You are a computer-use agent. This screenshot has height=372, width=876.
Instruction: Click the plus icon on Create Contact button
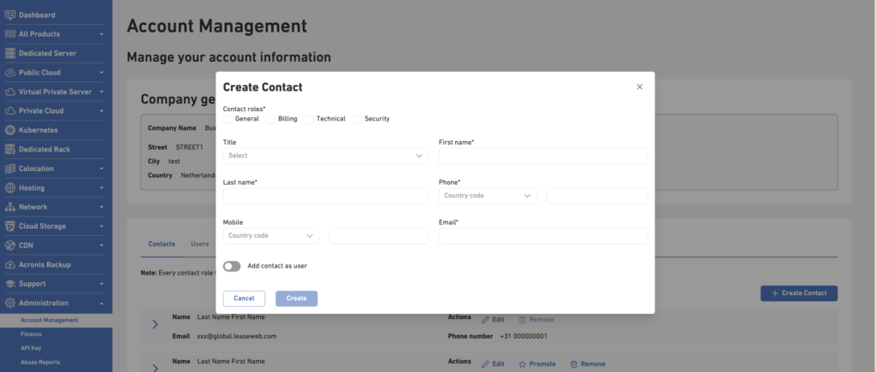(774, 293)
